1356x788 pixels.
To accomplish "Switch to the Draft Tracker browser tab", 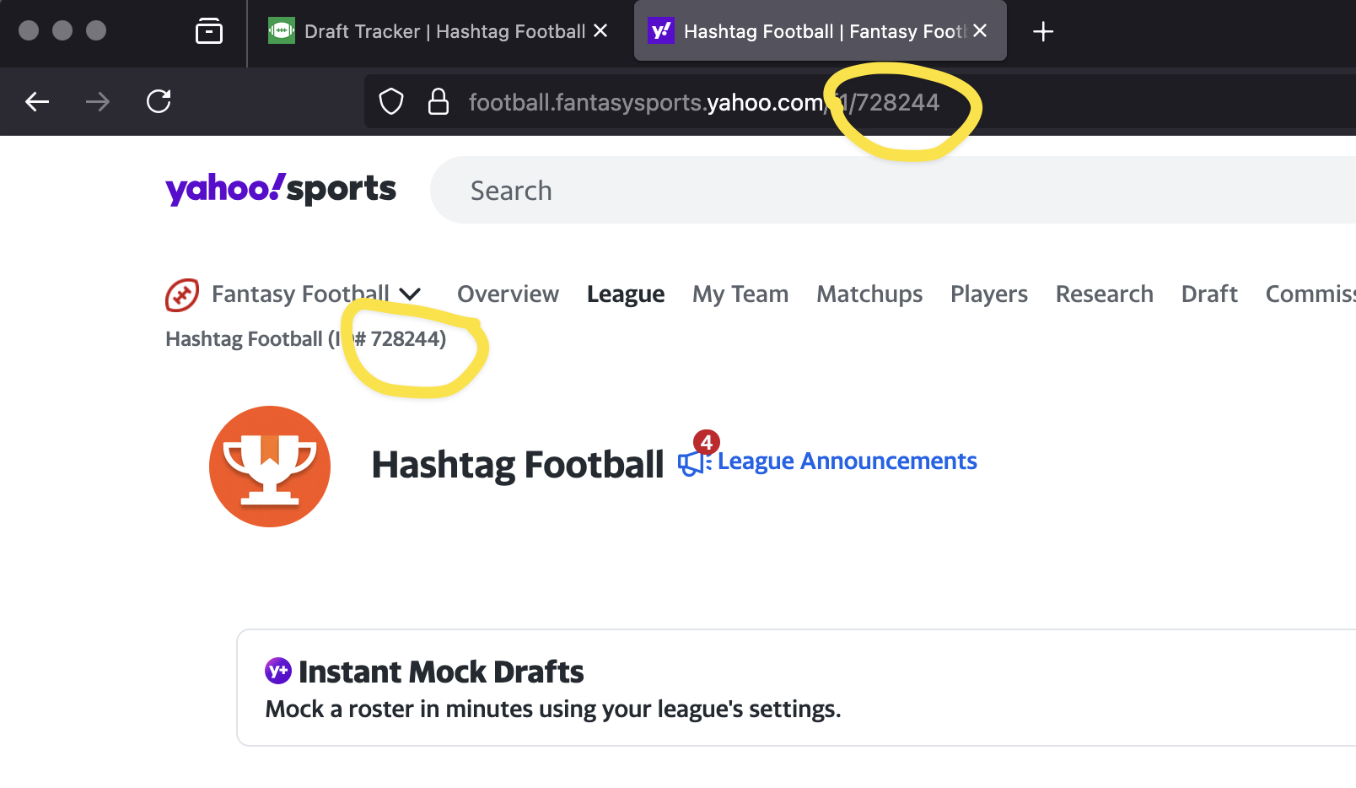I will point(439,32).
